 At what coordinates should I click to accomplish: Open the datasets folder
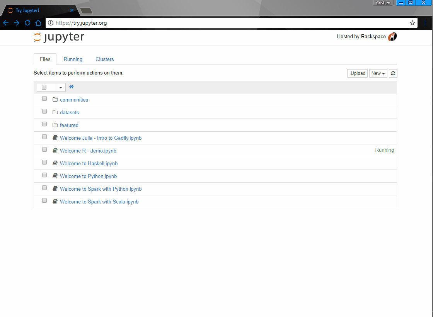69,113
